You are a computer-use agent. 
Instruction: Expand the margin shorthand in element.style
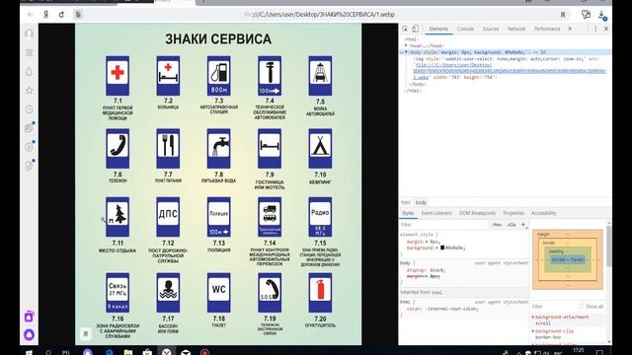click(427, 242)
